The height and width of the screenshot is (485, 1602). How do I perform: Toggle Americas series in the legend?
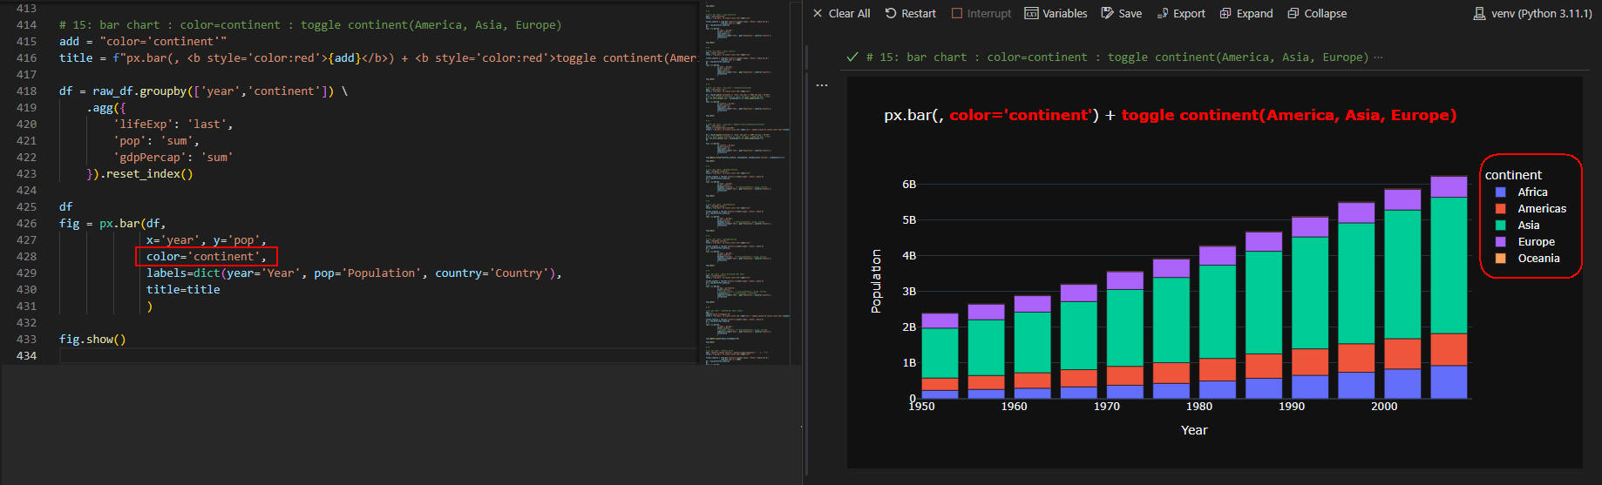tap(1531, 208)
